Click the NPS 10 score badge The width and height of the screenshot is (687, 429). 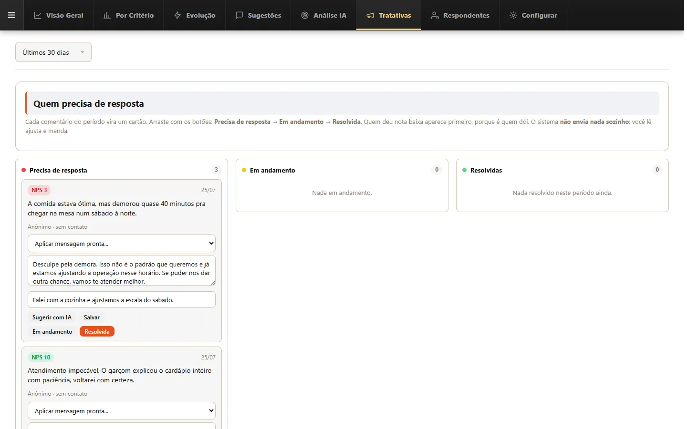(x=41, y=357)
